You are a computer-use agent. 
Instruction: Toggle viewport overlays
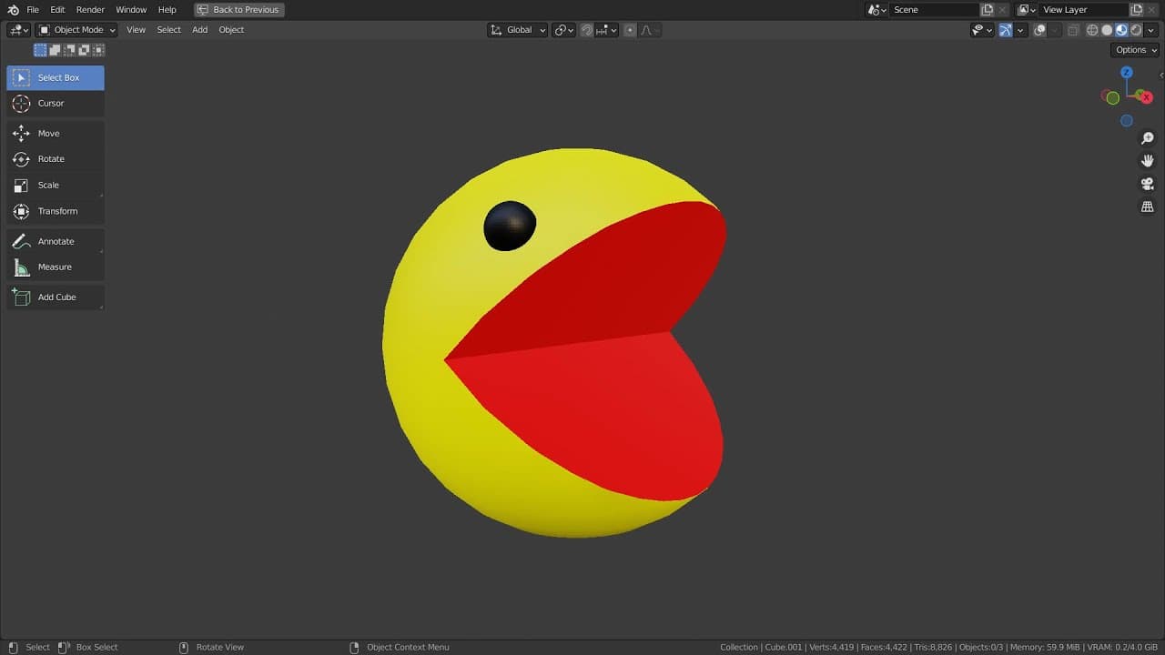1039,30
